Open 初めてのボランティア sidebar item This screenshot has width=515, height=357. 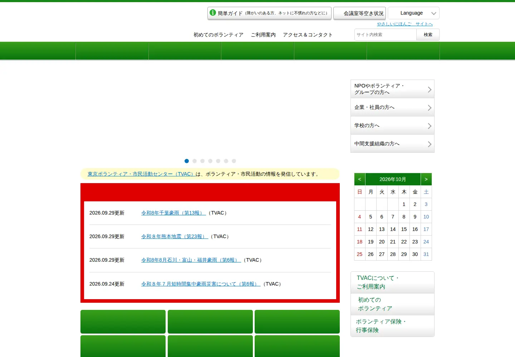(392, 304)
